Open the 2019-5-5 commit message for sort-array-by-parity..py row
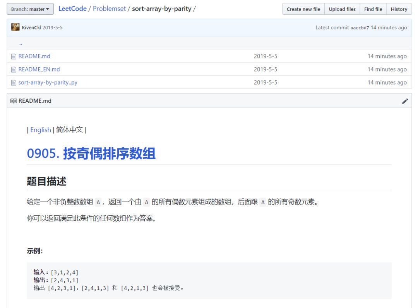The width and height of the screenshot is (418, 308). coord(265,83)
